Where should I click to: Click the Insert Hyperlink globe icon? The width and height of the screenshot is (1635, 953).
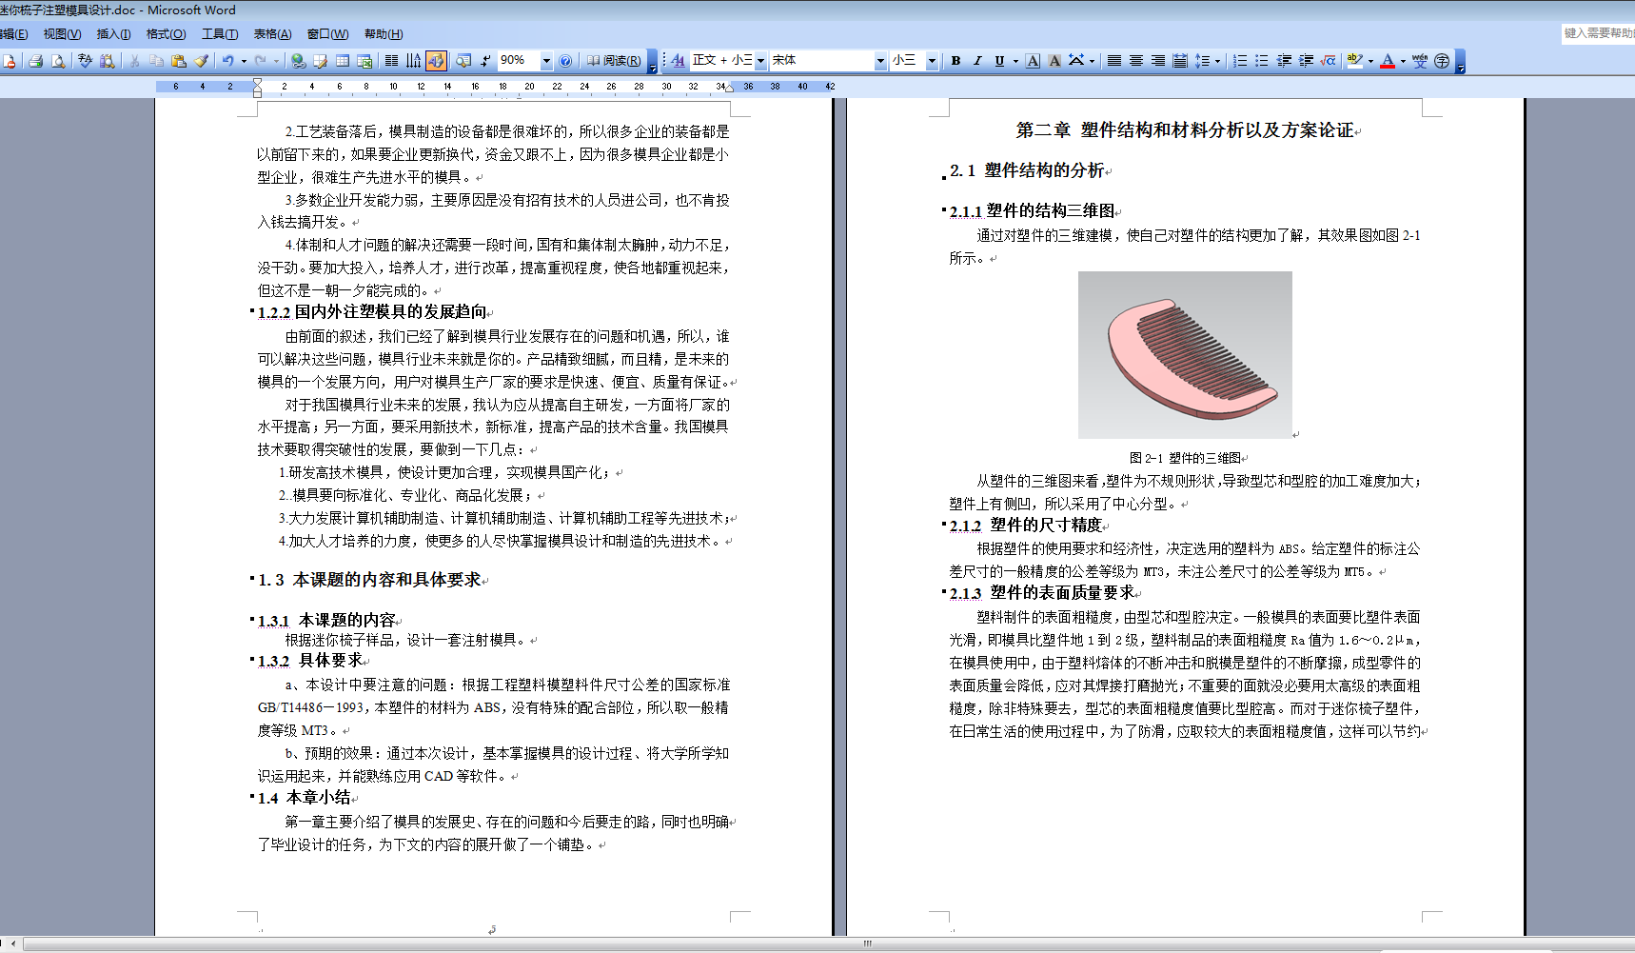(x=299, y=61)
